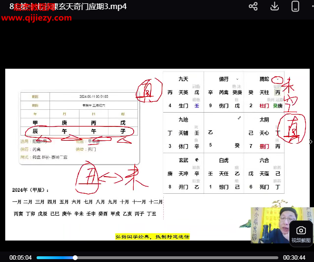314x262 pixels.
Task: Click the www.qijiezy.com watermark link
Action: point(37,18)
